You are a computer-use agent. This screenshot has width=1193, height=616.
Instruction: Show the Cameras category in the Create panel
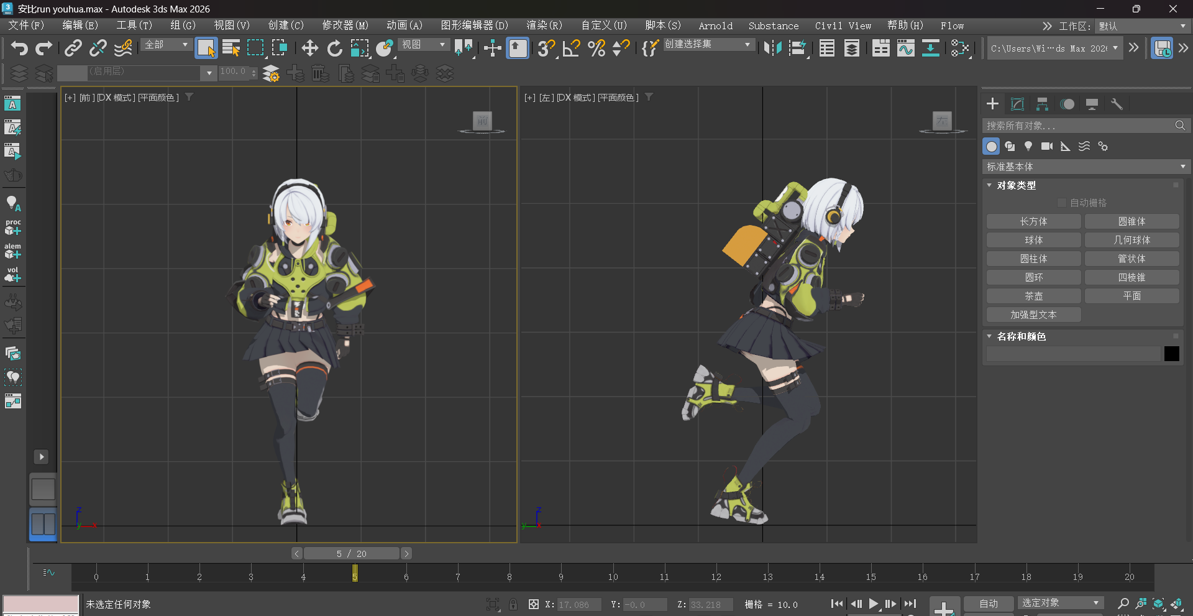[x=1047, y=147]
